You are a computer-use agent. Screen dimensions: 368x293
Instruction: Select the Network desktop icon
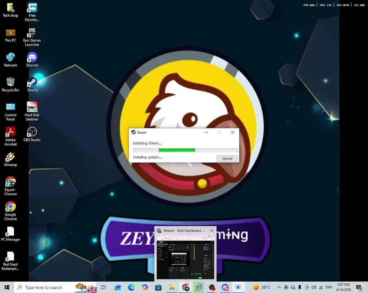click(x=10, y=60)
